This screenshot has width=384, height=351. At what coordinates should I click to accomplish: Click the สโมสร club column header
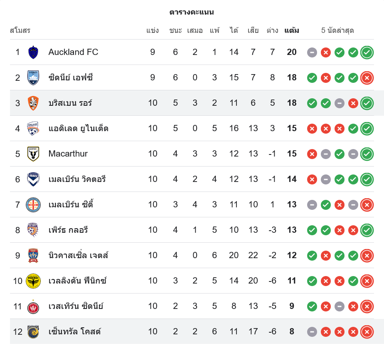tap(20, 30)
